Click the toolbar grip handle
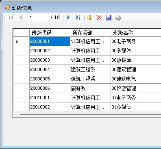The width and height of the screenshot is (161, 149). pyautogui.click(x=5, y=18)
